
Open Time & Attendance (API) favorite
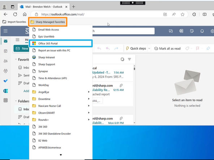click(61, 78)
